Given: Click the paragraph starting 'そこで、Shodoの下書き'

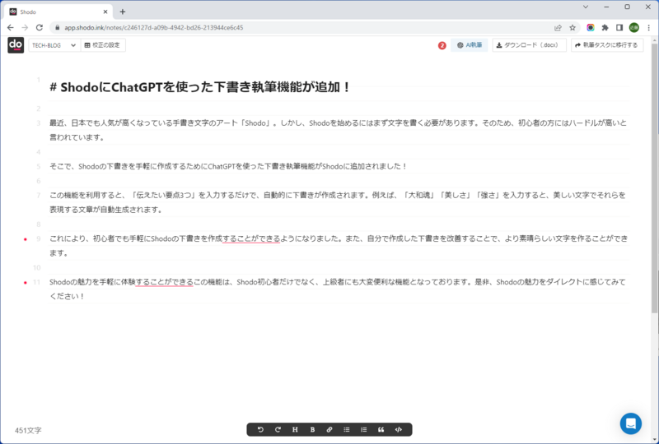Looking at the screenshot, I should [228, 166].
